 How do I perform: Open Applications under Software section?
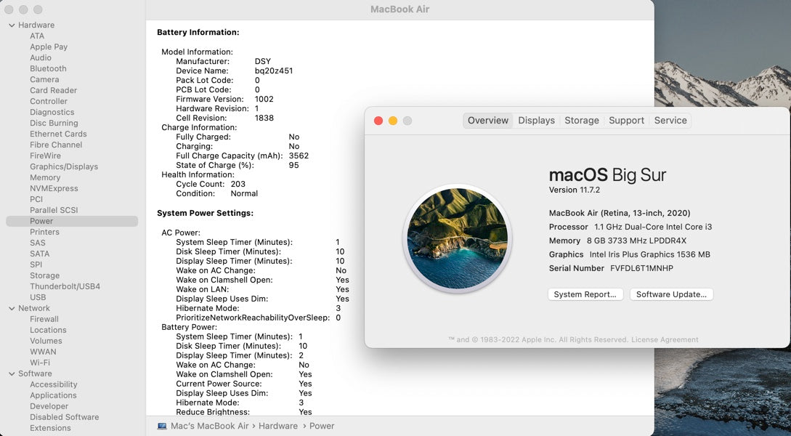53,395
